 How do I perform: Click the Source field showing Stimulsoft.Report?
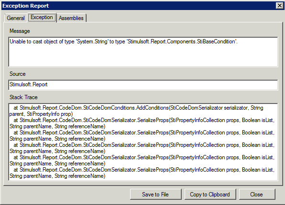[x=143, y=85]
